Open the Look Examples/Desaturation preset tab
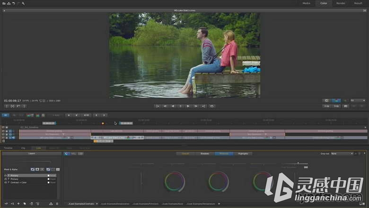The image size is (369, 208). [115, 204]
